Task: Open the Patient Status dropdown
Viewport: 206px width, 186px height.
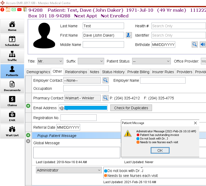Action: 151,61
